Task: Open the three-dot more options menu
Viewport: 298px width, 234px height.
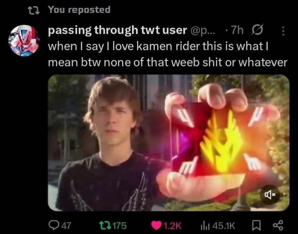Action: point(283,31)
